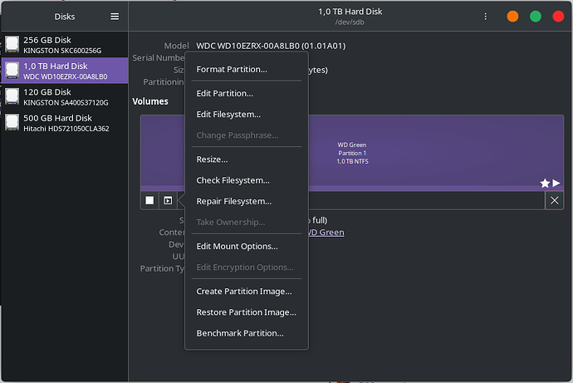
Task: Start Benchmark Partition... from menu
Action: click(240, 333)
